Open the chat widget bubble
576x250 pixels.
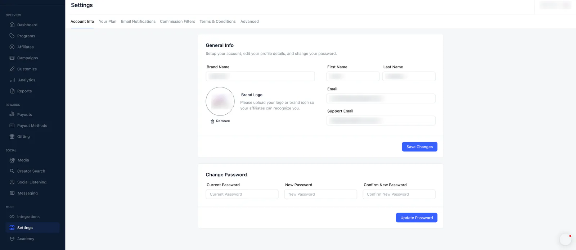click(565, 239)
